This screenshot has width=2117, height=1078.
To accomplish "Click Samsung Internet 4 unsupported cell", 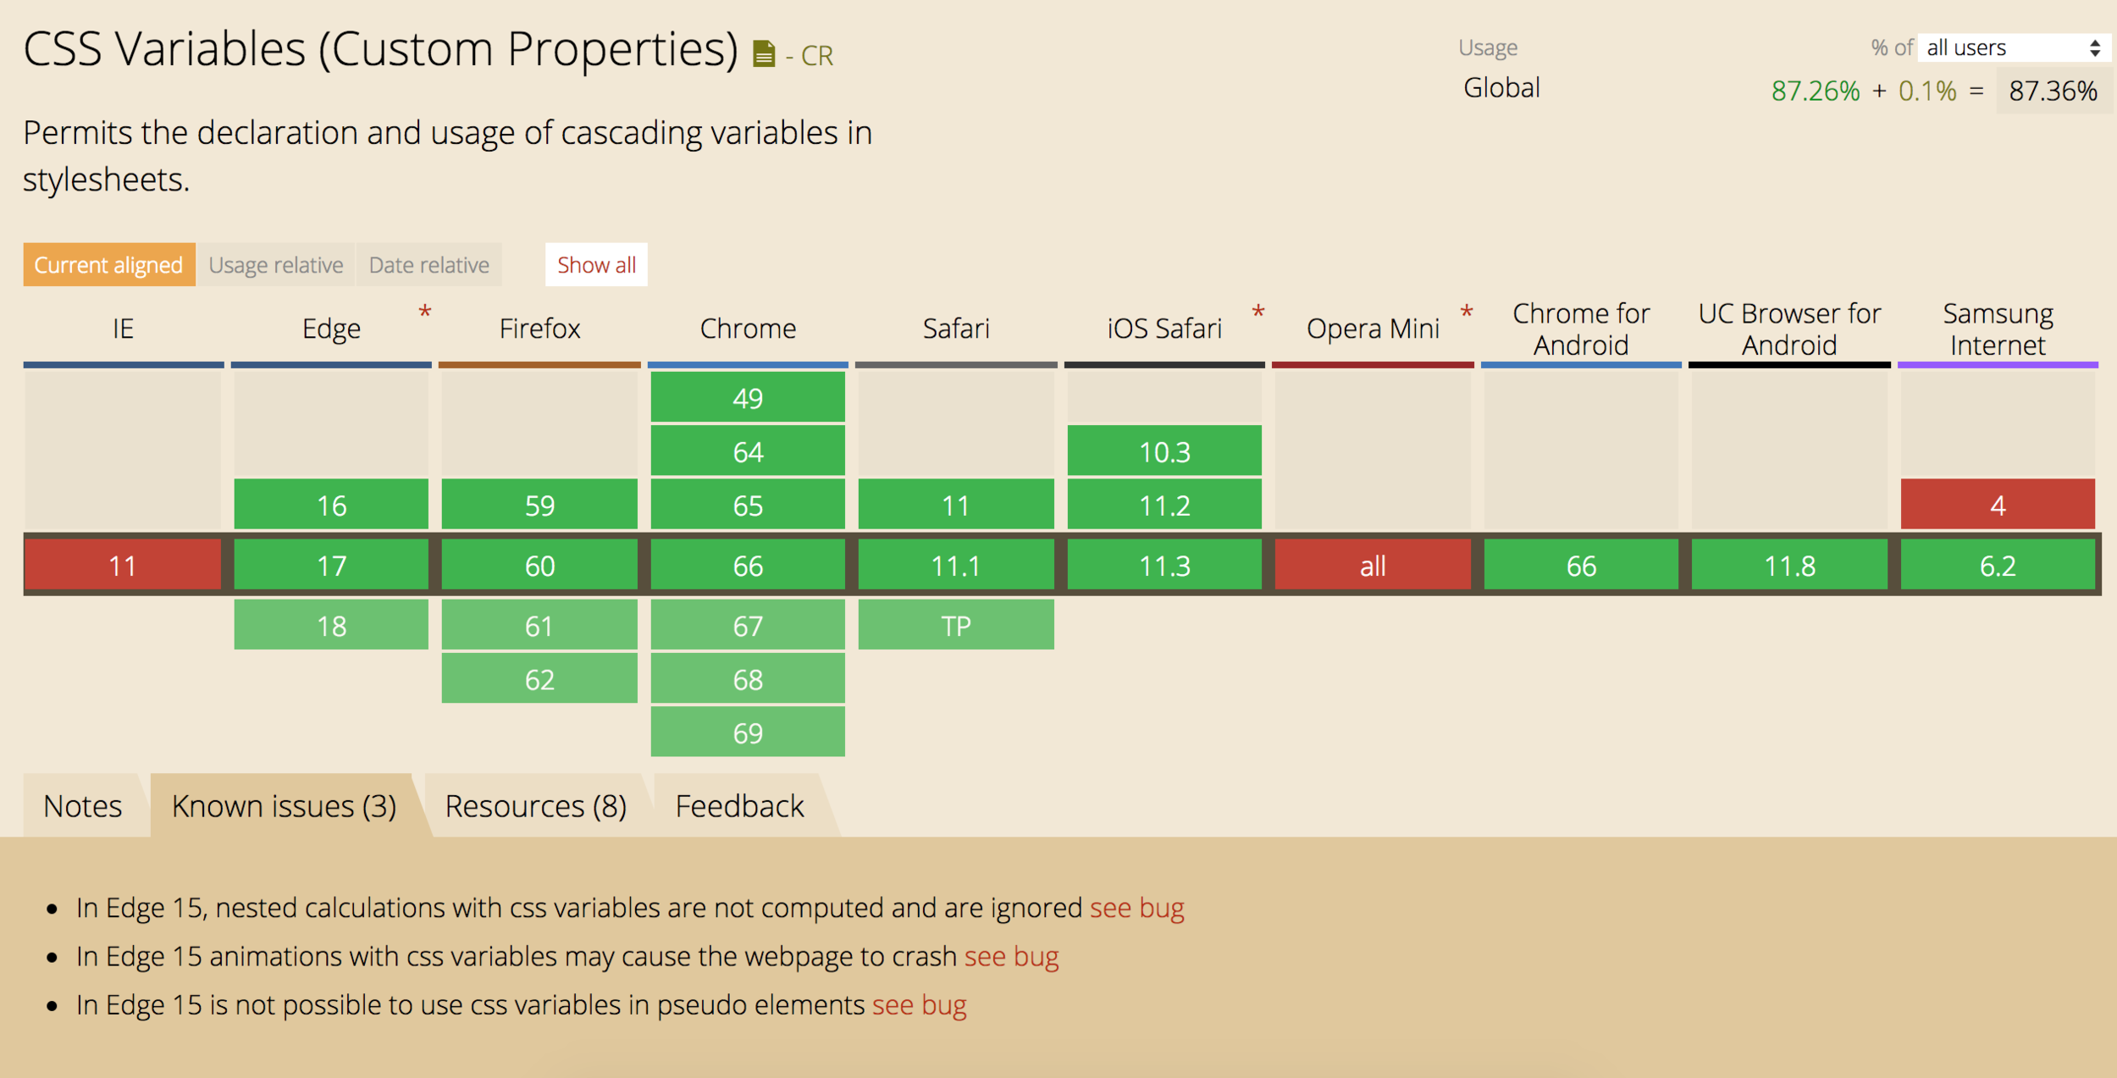I will pyautogui.click(x=1998, y=505).
